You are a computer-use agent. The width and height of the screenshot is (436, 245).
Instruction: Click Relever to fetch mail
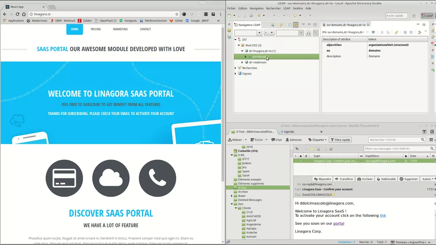[235, 140]
